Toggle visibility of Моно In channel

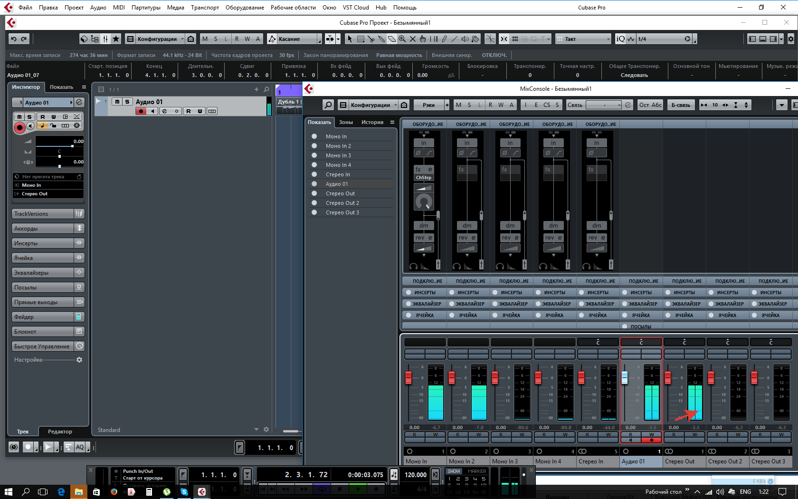pyautogui.click(x=314, y=136)
